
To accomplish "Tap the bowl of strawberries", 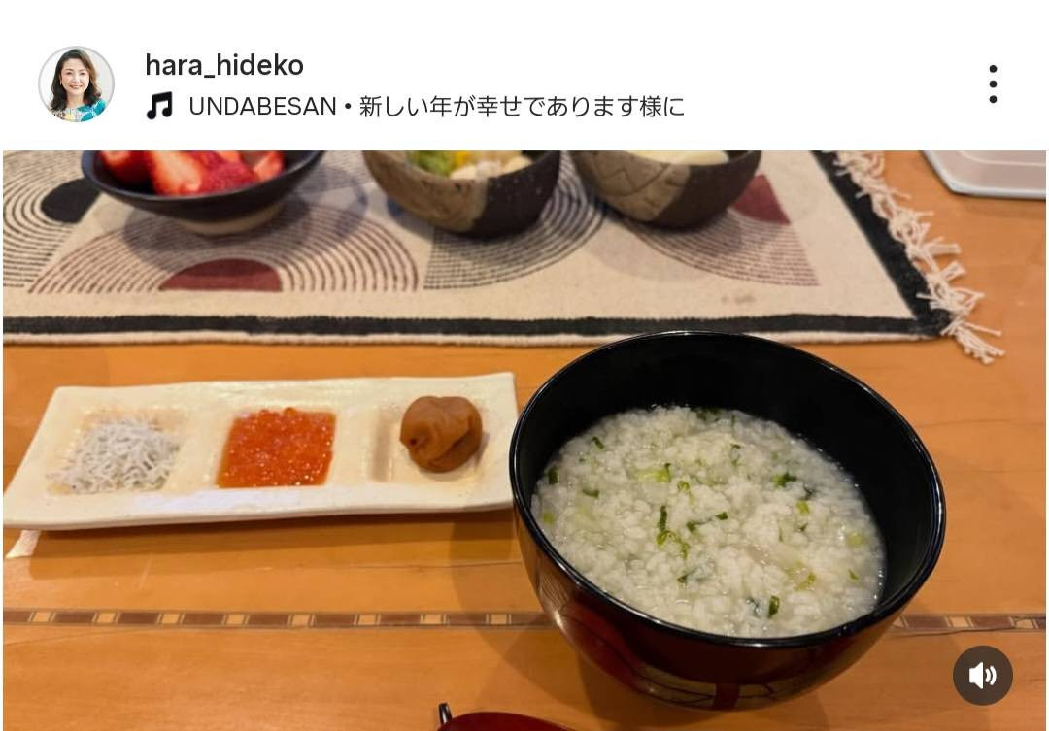I will [x=201, y=186].
